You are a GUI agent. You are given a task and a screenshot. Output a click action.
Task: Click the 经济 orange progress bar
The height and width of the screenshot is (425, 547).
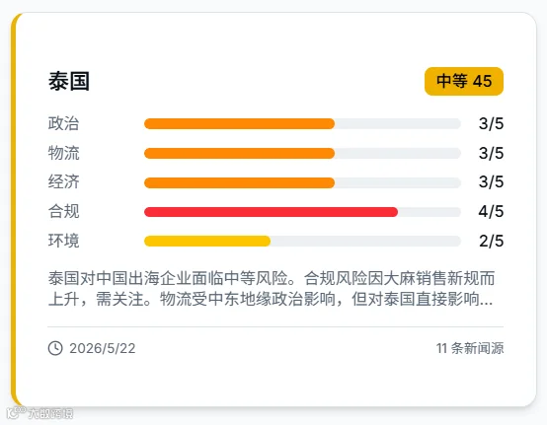[239, 182]
